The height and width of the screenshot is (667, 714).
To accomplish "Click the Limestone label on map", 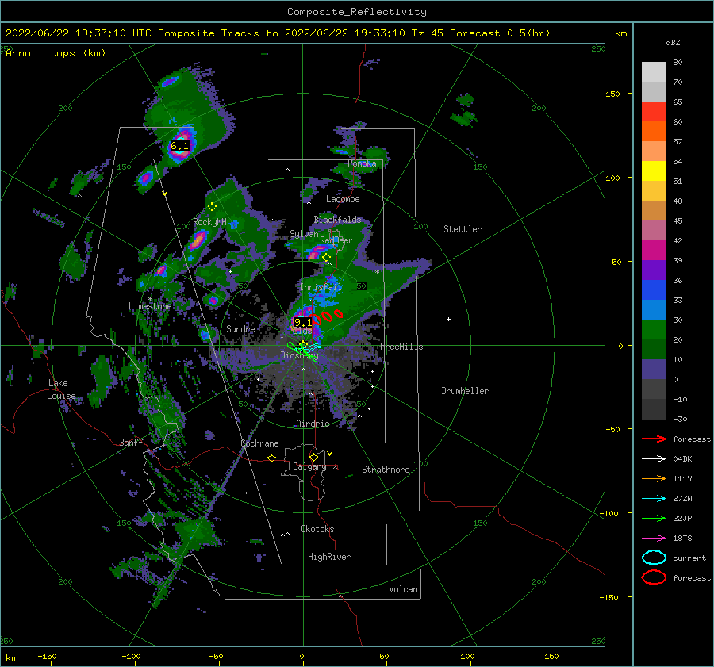I will [x=150, y=306].
